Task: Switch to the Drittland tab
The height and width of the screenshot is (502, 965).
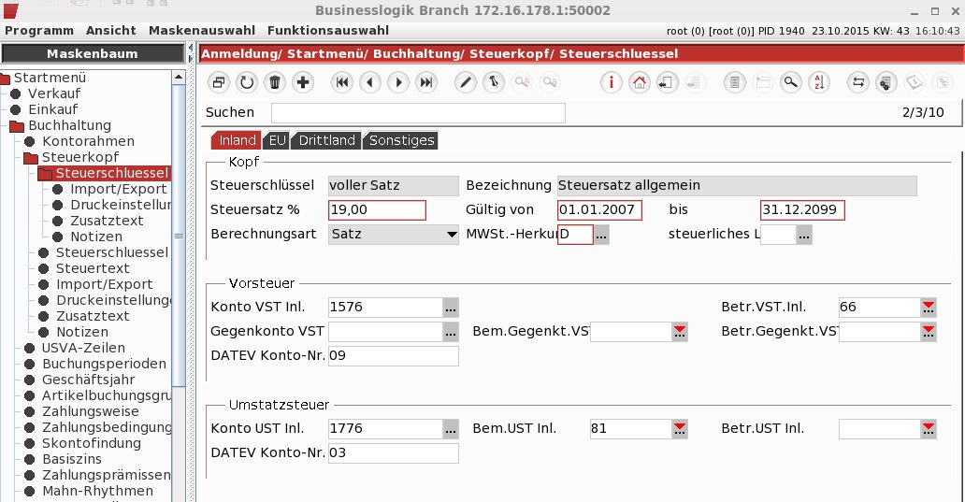Action: [x=326, y=140]
